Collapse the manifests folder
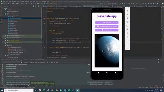This screenshot has height=92, width=164. tap(4, 10)
